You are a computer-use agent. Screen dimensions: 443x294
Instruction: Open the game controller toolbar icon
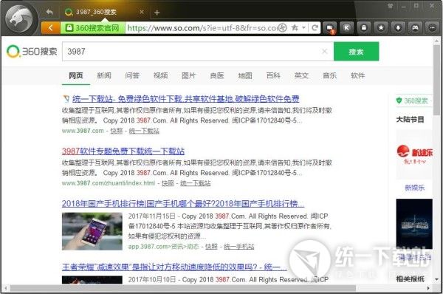[415, 28]
